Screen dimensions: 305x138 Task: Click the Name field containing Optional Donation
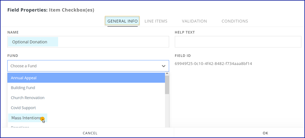point(88,42)
